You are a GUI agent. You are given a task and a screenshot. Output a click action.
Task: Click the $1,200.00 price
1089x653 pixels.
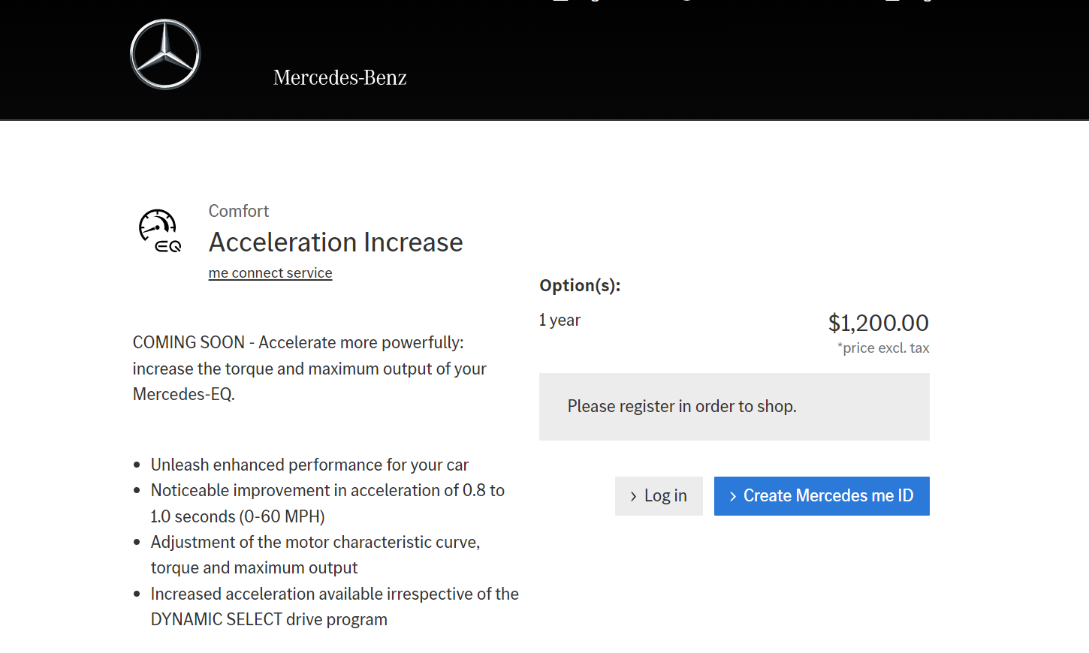(x=878, y=323)
